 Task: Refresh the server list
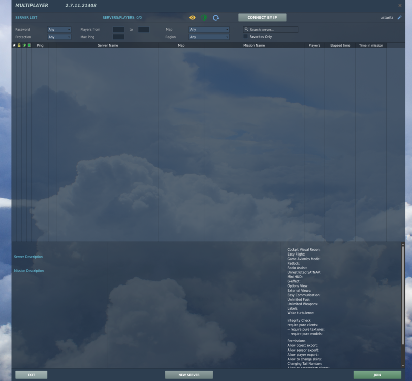[216, 18]
